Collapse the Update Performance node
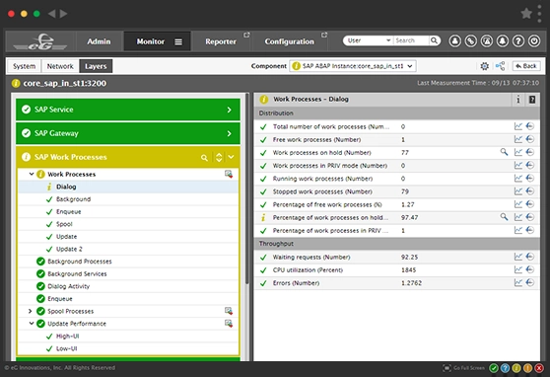Screen dimensions: 550x377 (x=32, y=324)
